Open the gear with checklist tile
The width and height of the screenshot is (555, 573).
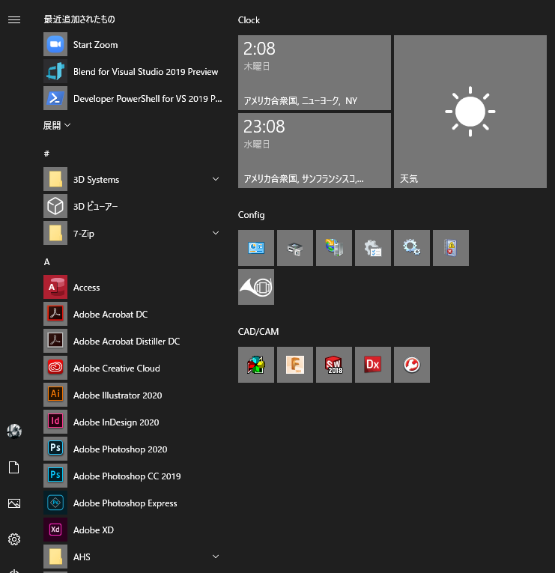tap(373, 248)
